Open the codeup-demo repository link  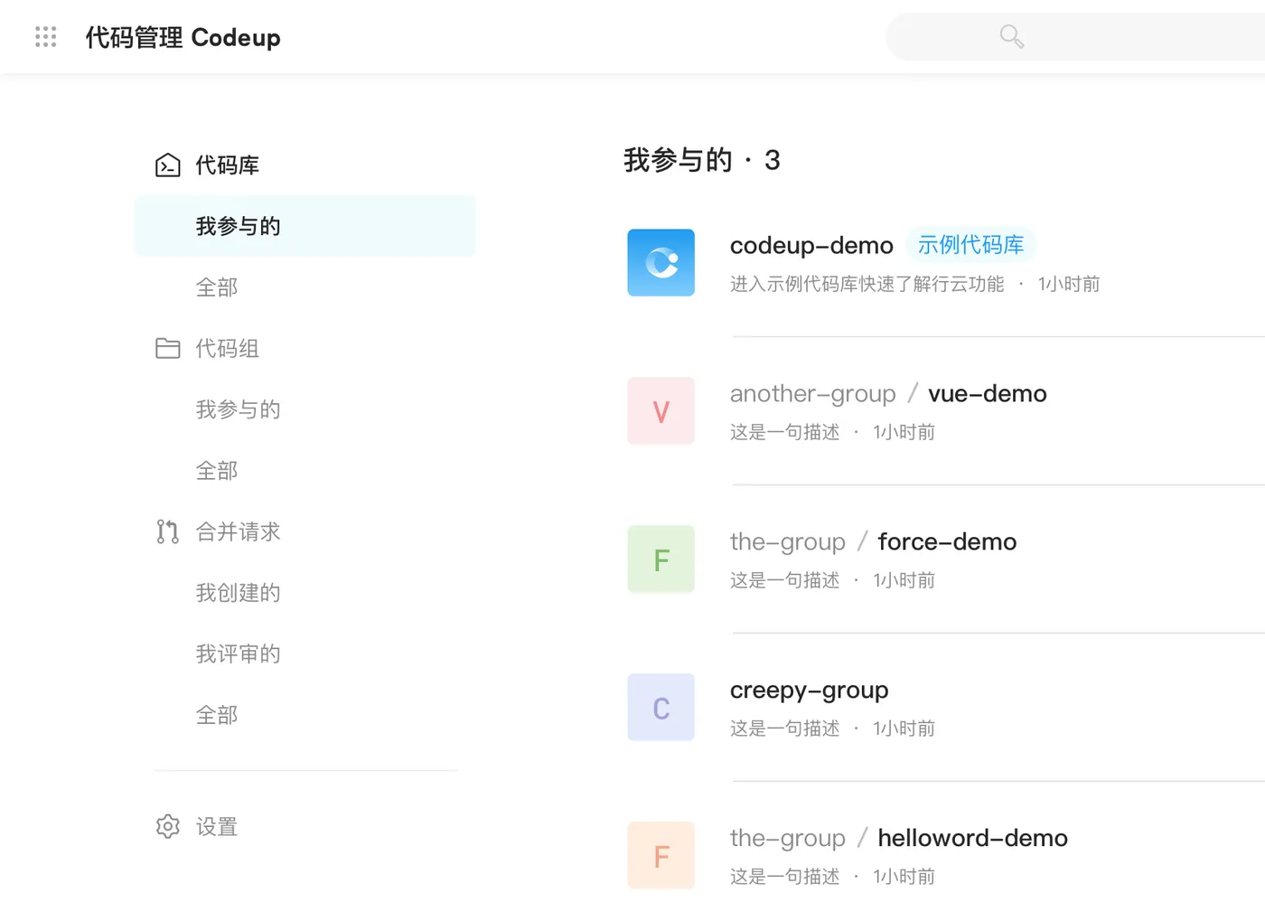[811, 246]
